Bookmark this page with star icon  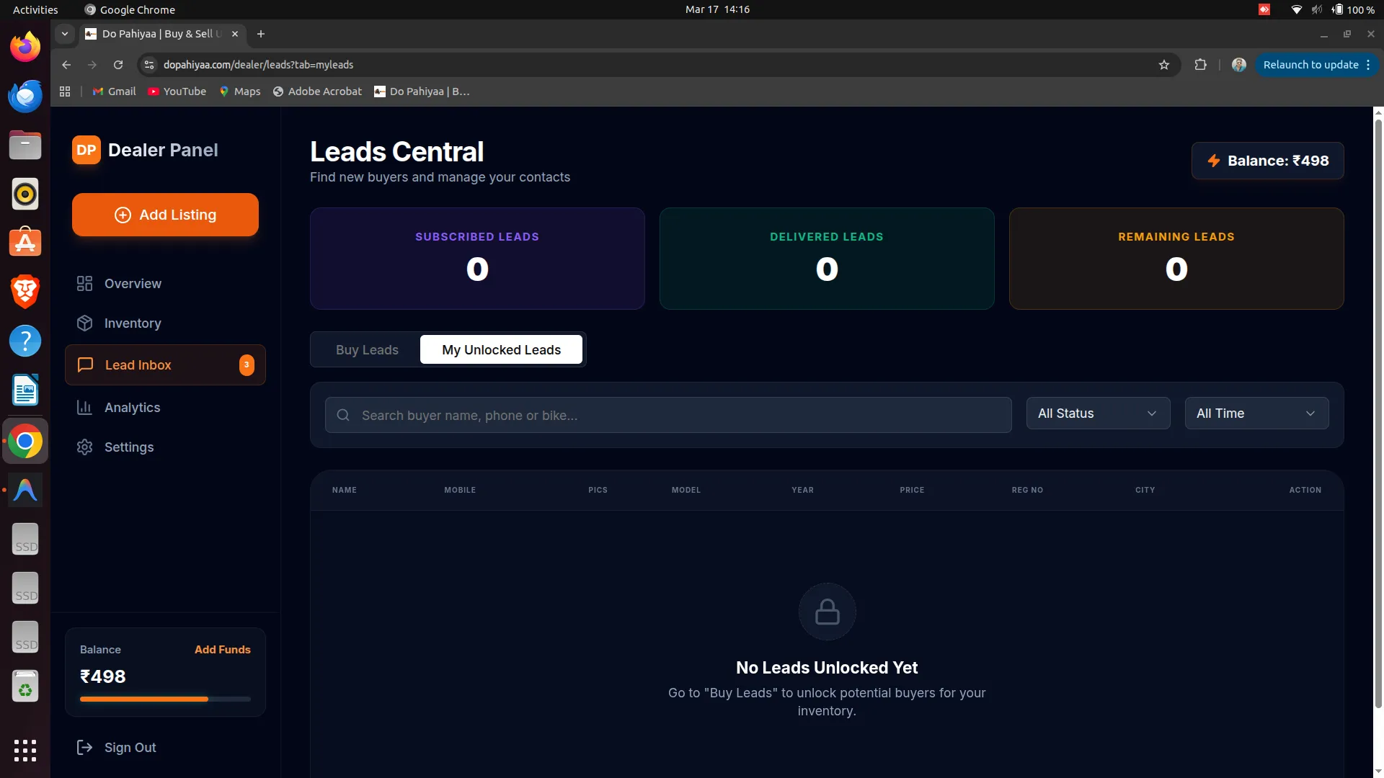click(x=1163, y=65)
